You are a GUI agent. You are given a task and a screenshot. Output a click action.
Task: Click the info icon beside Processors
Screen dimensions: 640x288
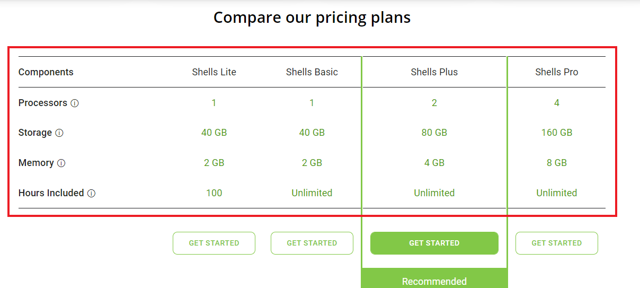[x=75, y=103]
